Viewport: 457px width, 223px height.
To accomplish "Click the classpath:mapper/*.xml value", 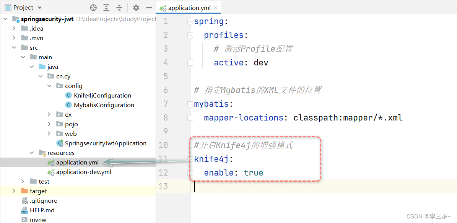I will [348, 118].
